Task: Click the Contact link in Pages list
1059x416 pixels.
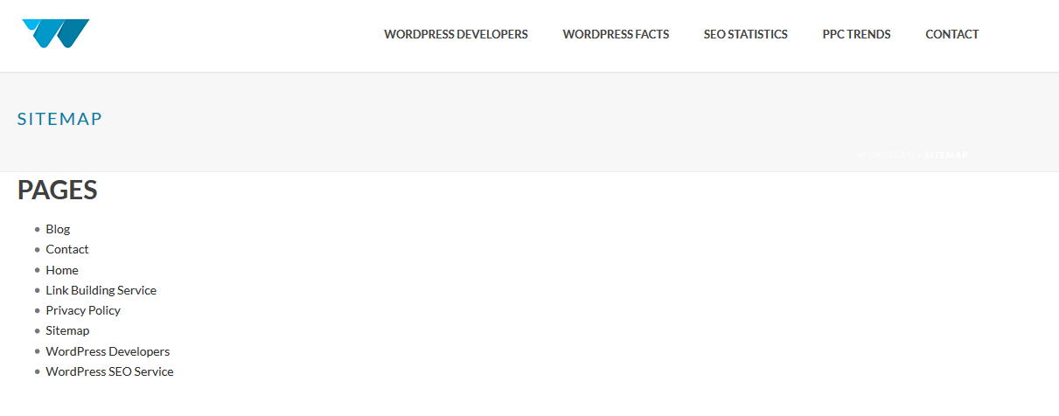Action: 67,249
